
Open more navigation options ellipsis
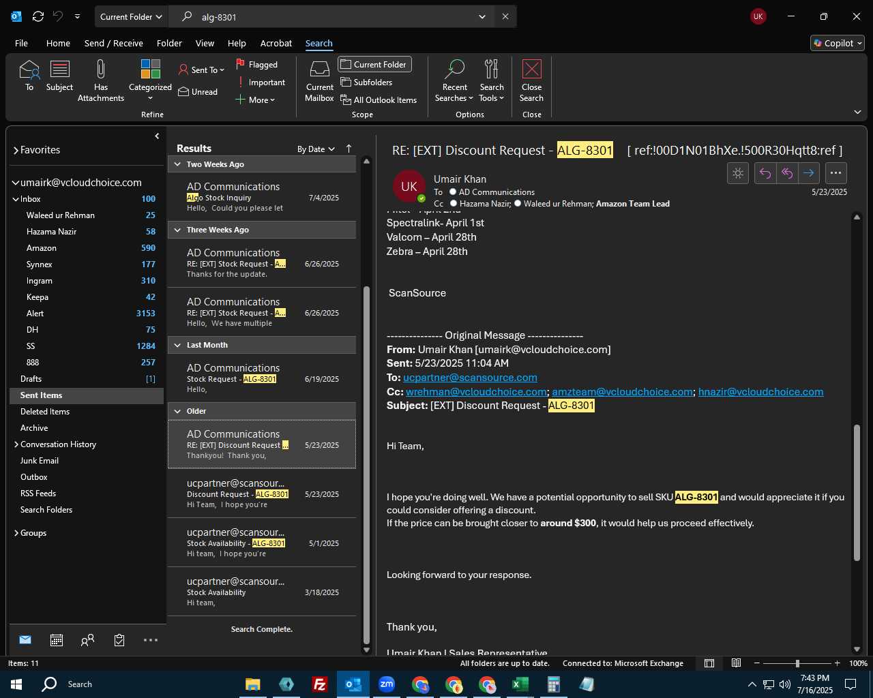point(151,639)
